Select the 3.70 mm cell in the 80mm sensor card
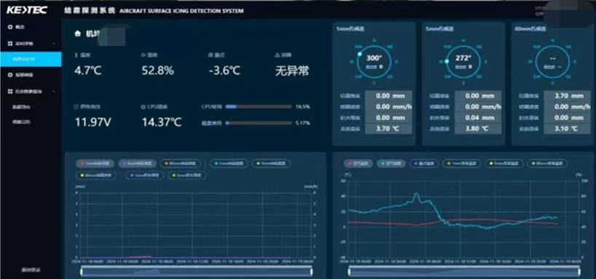This screenshot has width=596, height=279. [x=567, y=96]
